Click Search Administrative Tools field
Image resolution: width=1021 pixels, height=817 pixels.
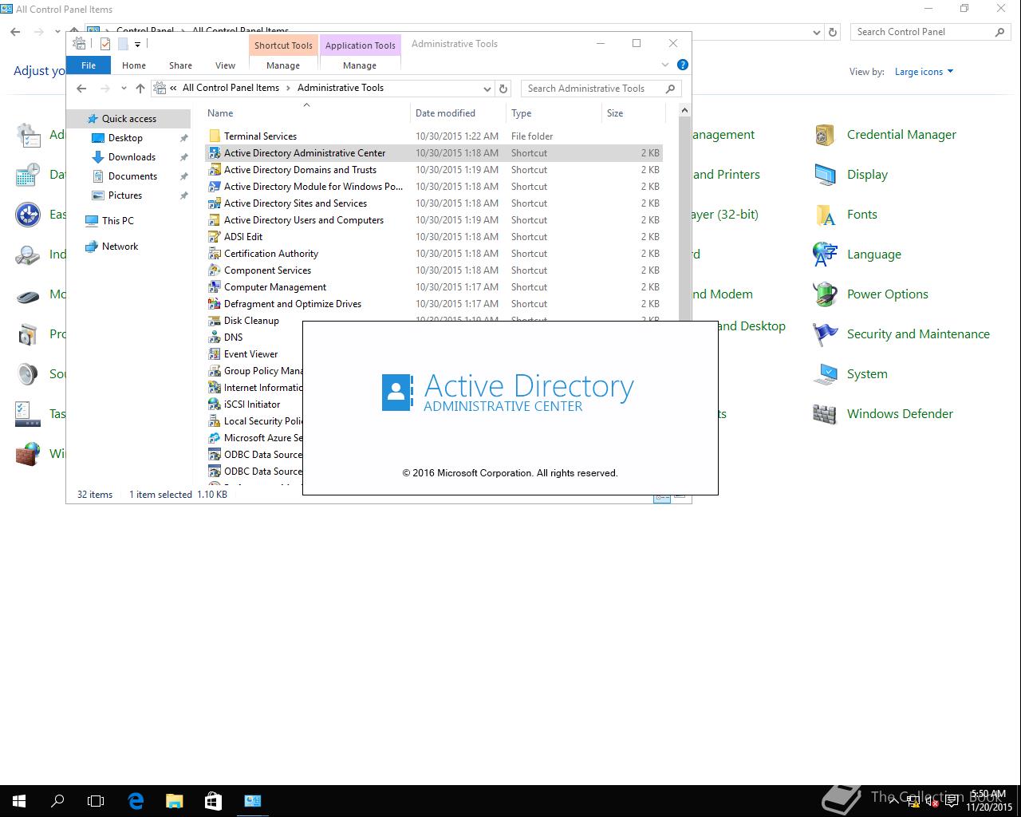pos(601,89)
